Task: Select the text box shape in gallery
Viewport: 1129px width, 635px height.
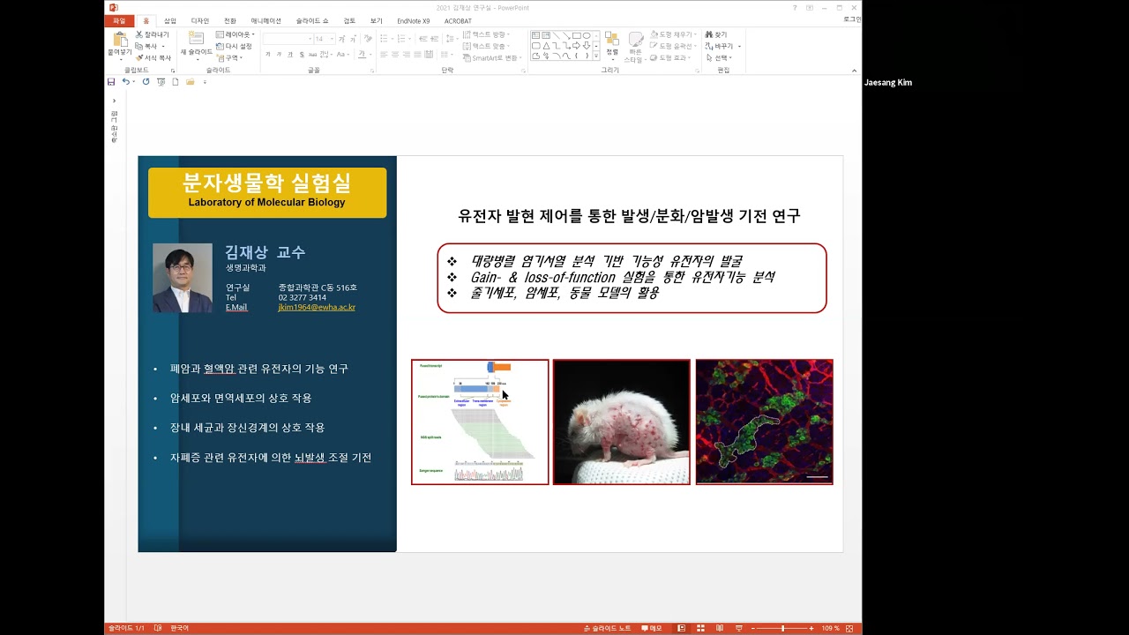Action: 536,35
